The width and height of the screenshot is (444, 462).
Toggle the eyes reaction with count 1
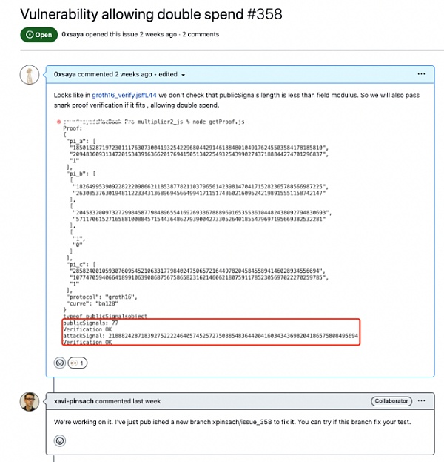click(77, 363)
